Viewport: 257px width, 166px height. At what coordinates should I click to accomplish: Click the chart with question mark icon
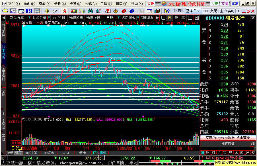coord(108,11)
